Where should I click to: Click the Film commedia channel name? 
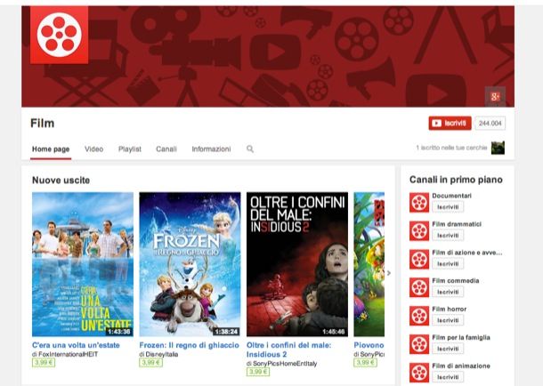456,281
